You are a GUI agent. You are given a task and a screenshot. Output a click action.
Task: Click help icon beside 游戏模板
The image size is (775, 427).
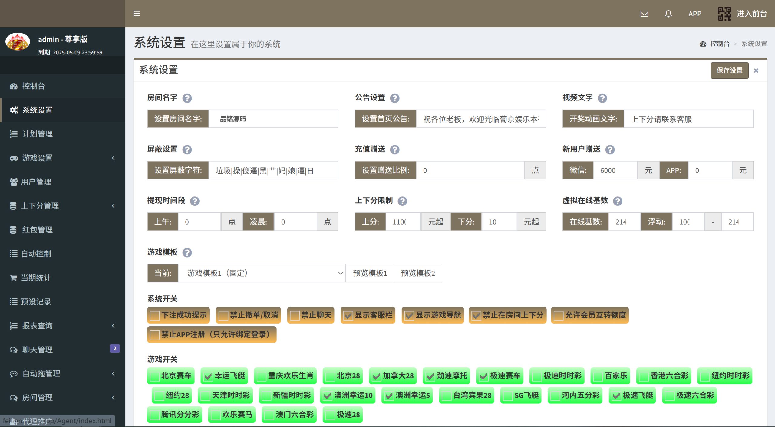coord(187,252)
